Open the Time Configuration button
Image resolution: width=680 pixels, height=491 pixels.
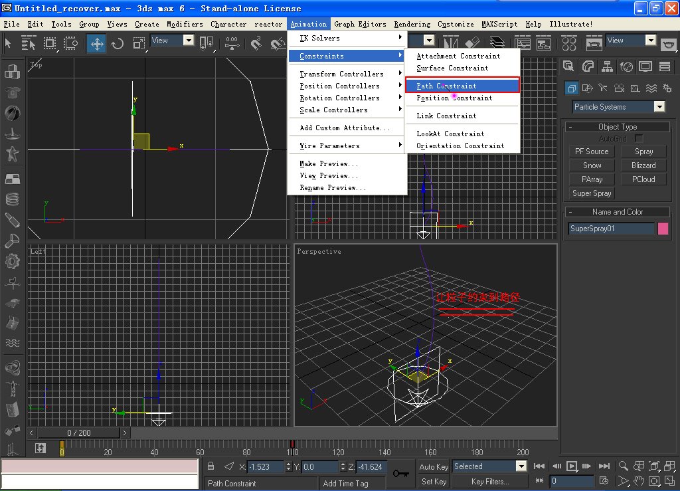(603, 480)
